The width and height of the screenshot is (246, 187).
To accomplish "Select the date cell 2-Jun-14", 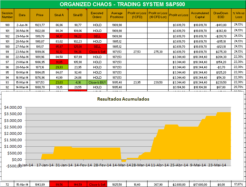I will coord(22,25).
